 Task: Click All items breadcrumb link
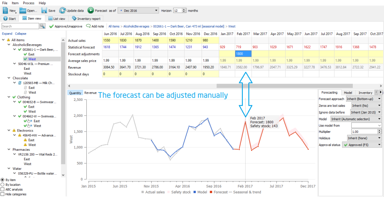point(114,26)
